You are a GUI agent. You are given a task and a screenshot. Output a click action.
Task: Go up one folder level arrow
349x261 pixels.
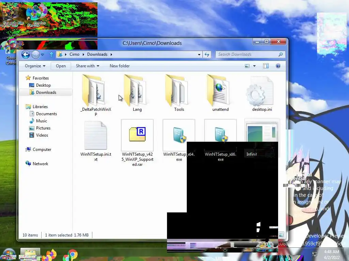[x=51, y=54]
